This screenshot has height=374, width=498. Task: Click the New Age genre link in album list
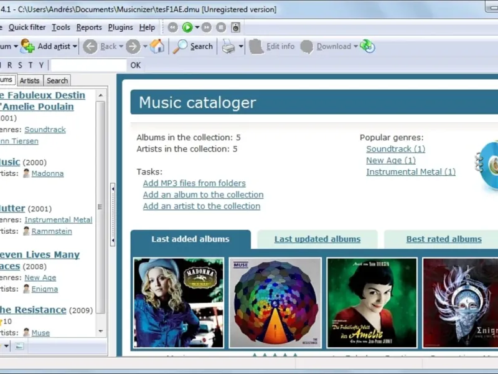(40, 277)
